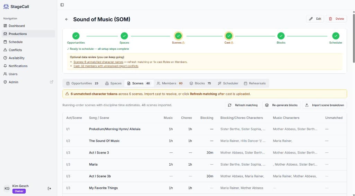355x196 pixels.
Task: Open Users in sidebar navigation
Action: point(28,74)
